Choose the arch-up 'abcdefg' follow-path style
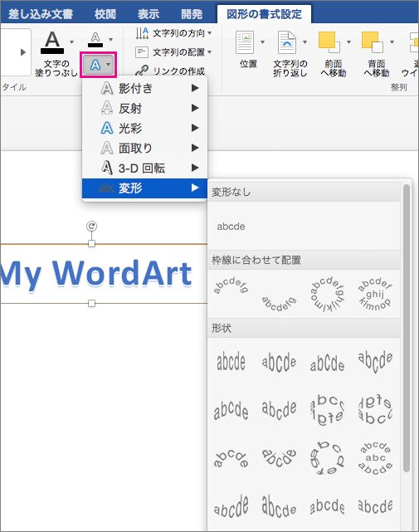419x532 pixels. 231,286
